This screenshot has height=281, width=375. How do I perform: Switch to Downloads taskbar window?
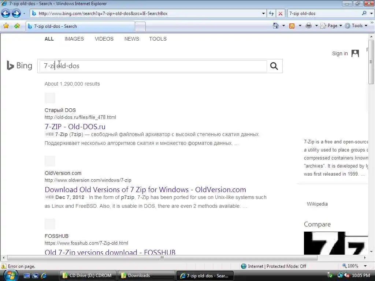[146, 276]
